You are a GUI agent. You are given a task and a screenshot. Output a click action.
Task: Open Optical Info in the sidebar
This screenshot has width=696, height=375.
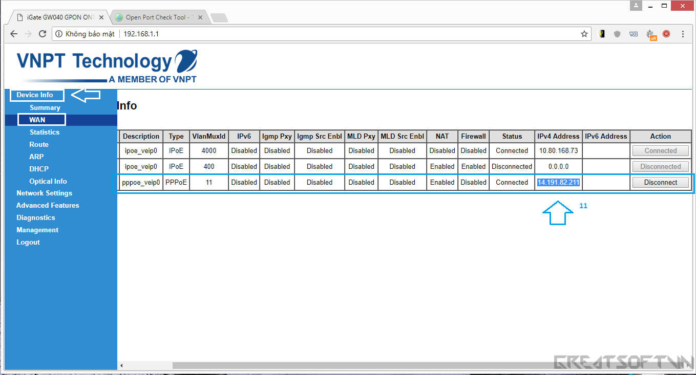(x=48, y=181)
